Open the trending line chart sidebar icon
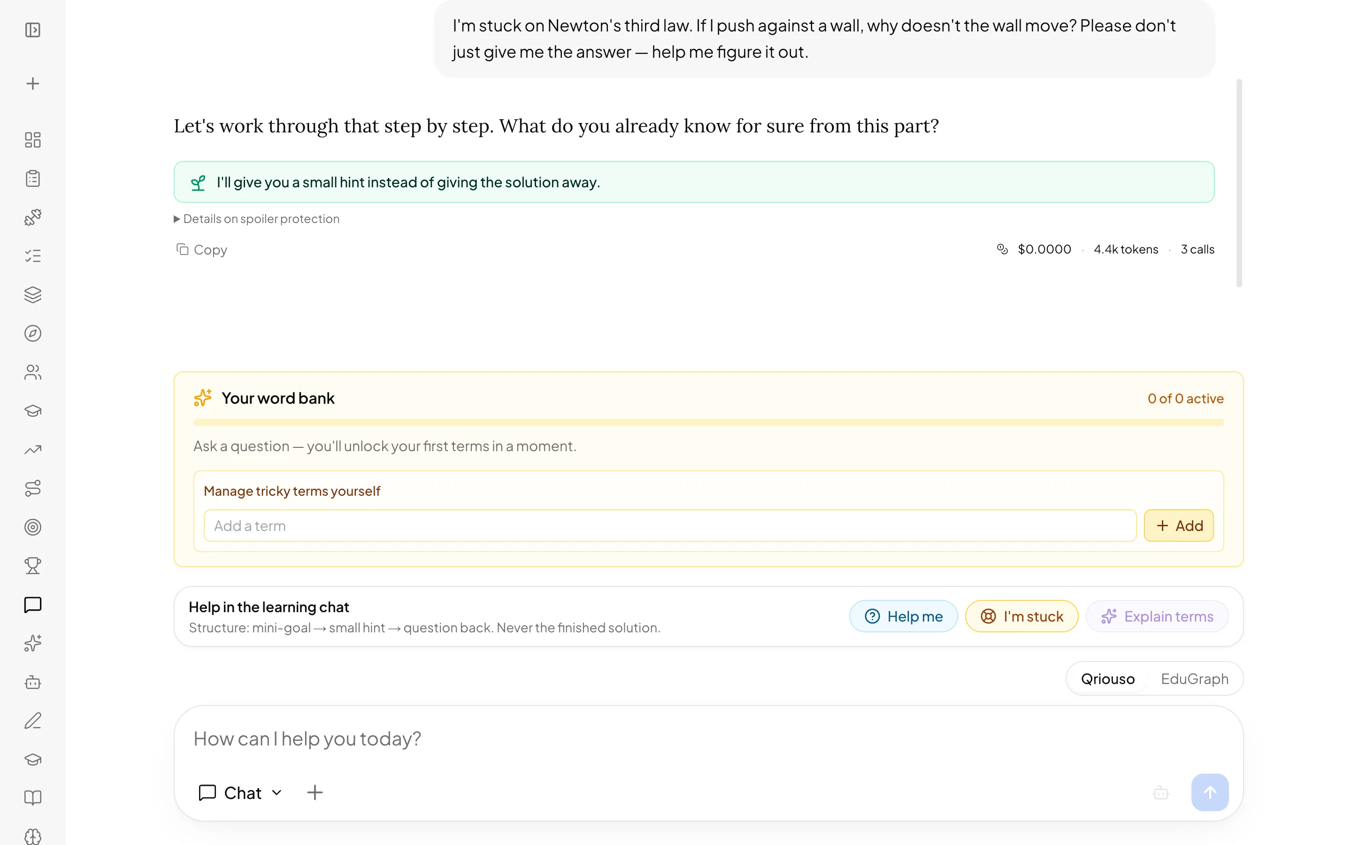1352x845 pixels. point(32,449)
